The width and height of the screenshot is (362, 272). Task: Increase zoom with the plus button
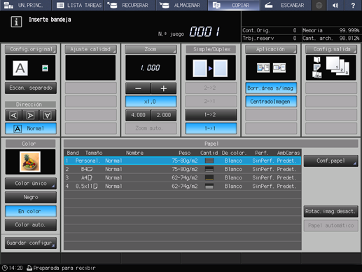pos(164,88)
